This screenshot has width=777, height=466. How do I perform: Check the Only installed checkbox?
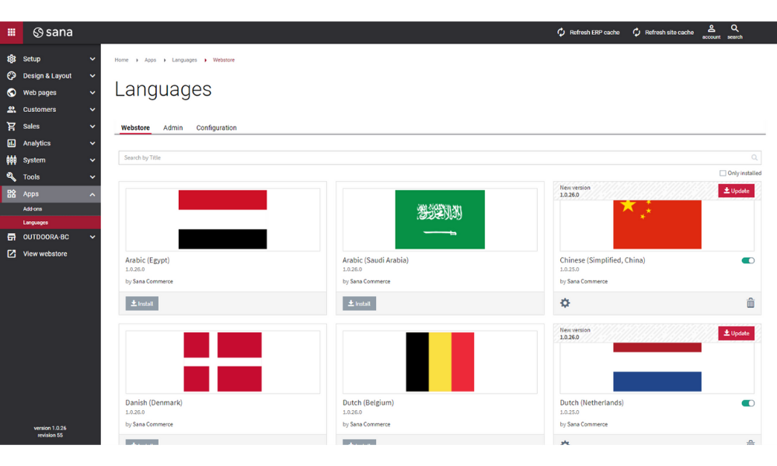coord(723,173)
